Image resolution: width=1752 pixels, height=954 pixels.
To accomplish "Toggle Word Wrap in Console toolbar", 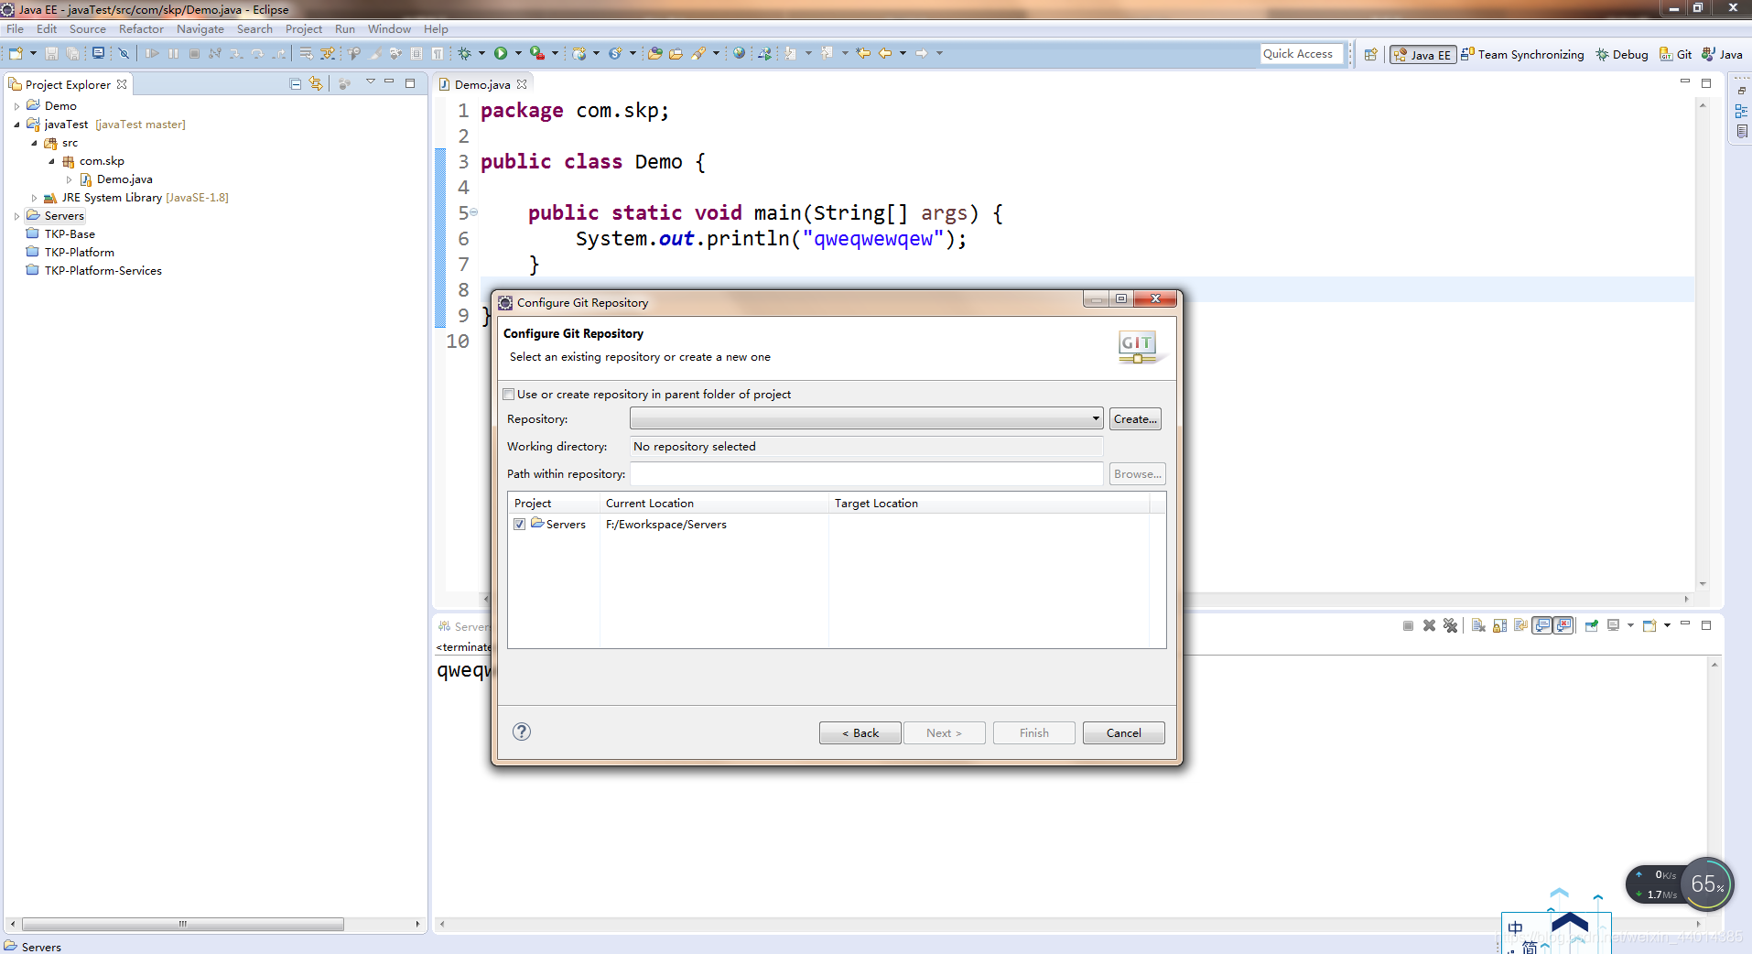I will [1520, 625].
